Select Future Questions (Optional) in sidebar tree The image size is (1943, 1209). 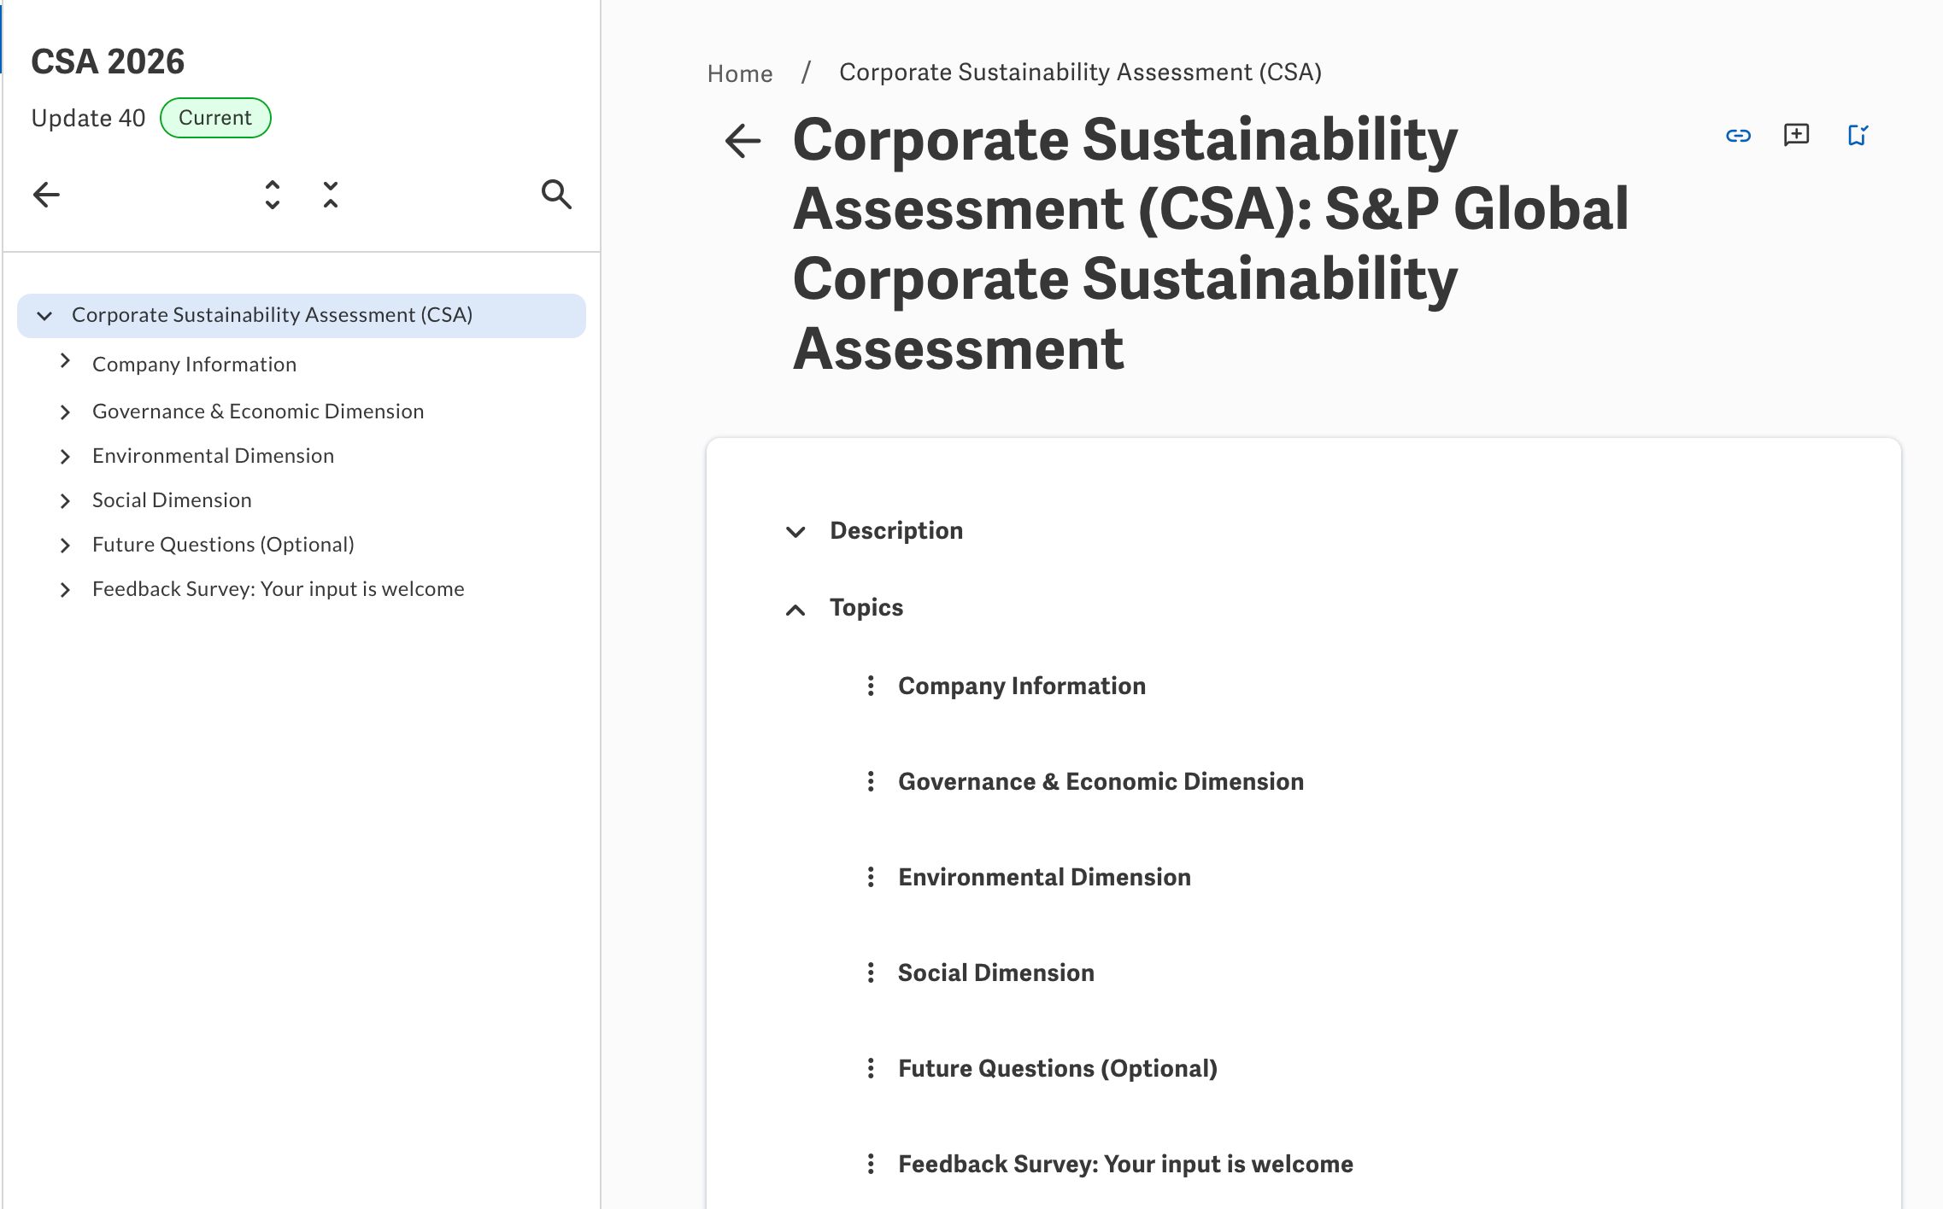(x=223, y=545)
